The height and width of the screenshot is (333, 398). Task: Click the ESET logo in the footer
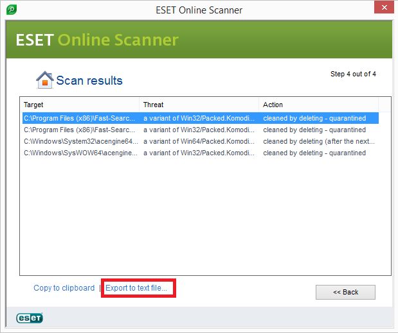30,318
